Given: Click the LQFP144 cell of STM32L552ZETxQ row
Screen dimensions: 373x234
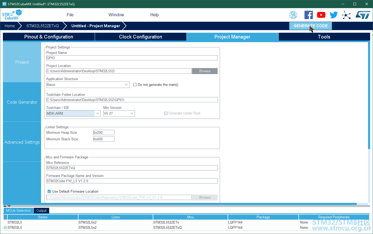Looking at the screenshot, I should [x=263, y=228].
